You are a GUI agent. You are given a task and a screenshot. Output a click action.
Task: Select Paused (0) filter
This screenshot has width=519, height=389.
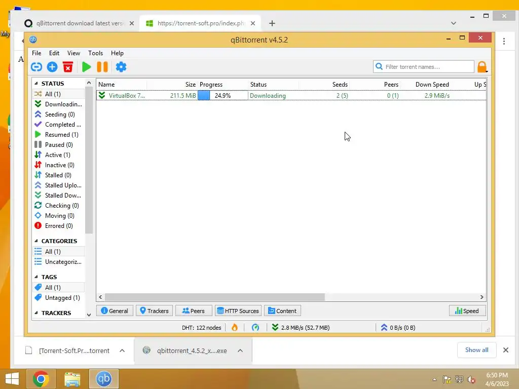click(59, 145)
